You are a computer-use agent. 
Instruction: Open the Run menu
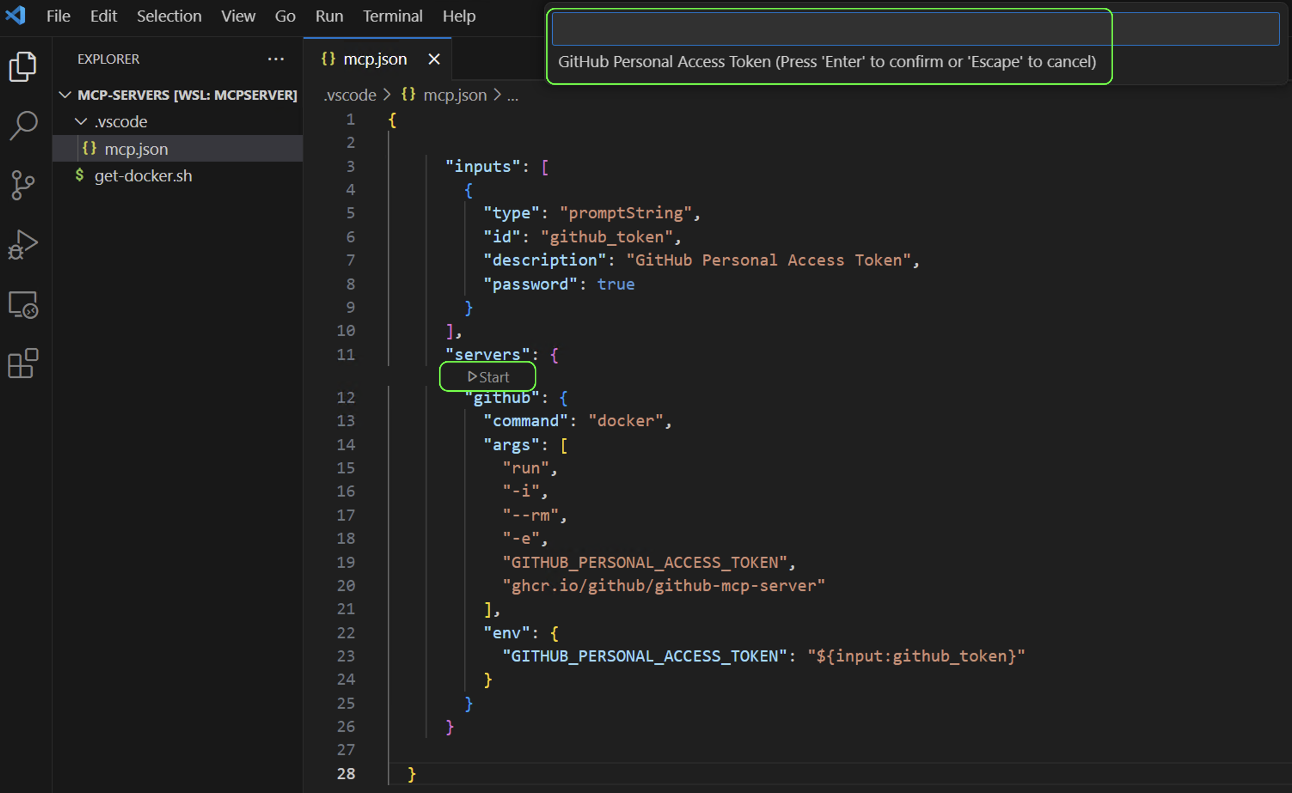tap(329, 16)
